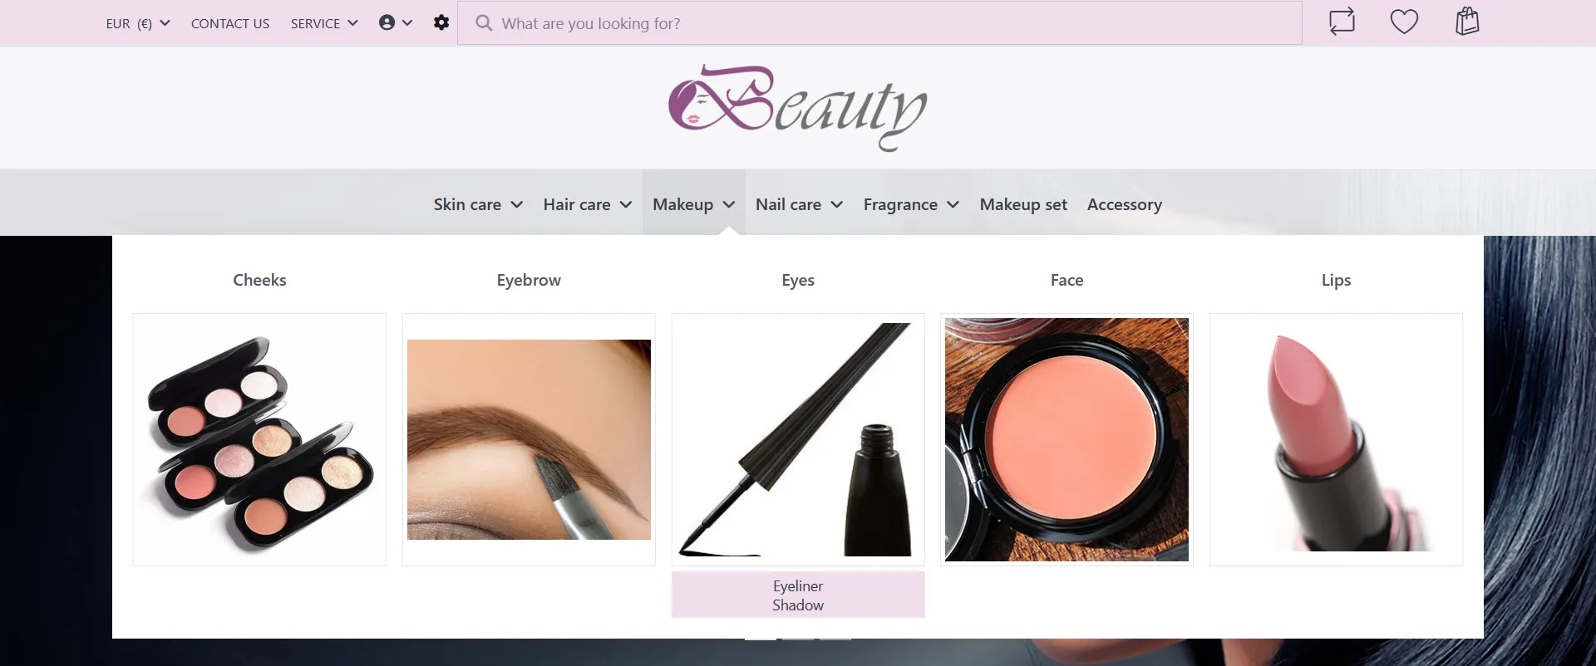Select the Makeup menu item
This screenshot has width=1596, height=666.
click(x=694, y=204)
